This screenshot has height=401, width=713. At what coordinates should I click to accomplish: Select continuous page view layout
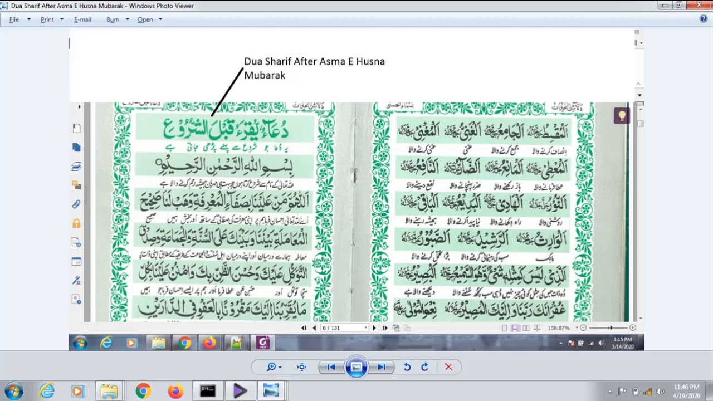click(x=515, y=328)
